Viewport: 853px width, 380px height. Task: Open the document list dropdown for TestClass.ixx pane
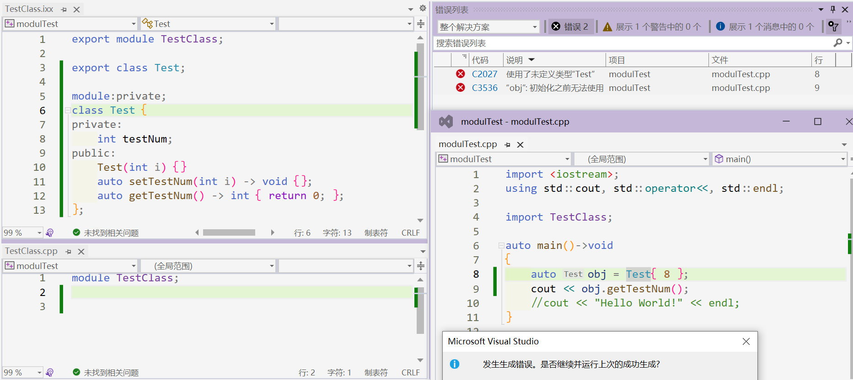point(411,9)
